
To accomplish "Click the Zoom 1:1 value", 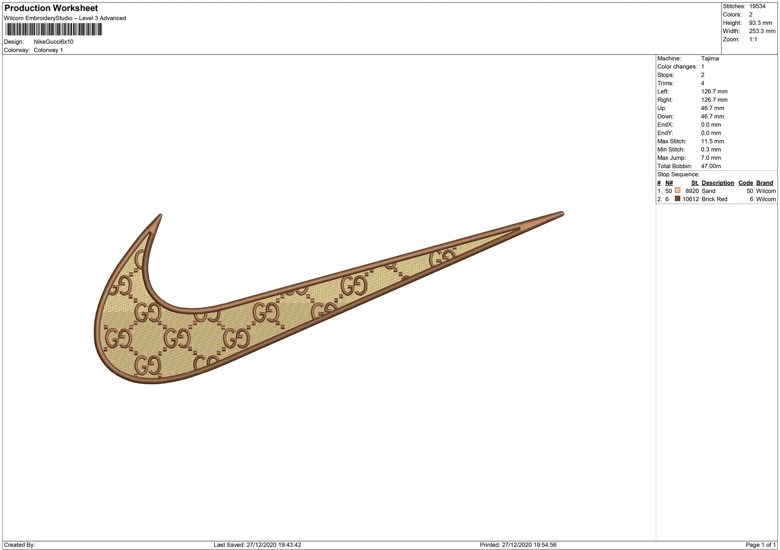I will (753, 39).
